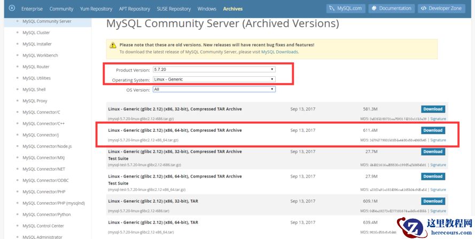475x239 pixels.
Task: Open MySQL Connector/C++ in sidebar
Action: pos(43,123)
